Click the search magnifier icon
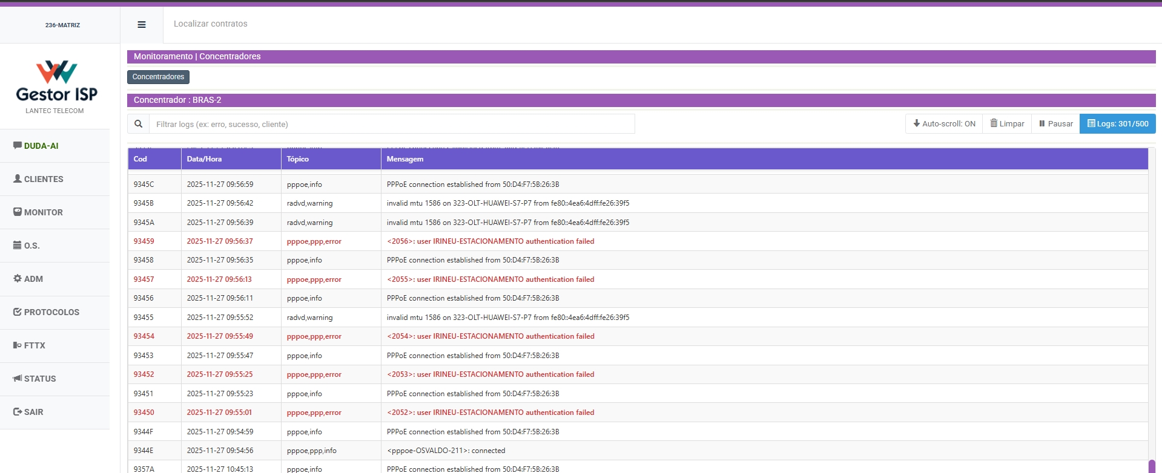Screen dimensions: 1162x473 point(139,124)
